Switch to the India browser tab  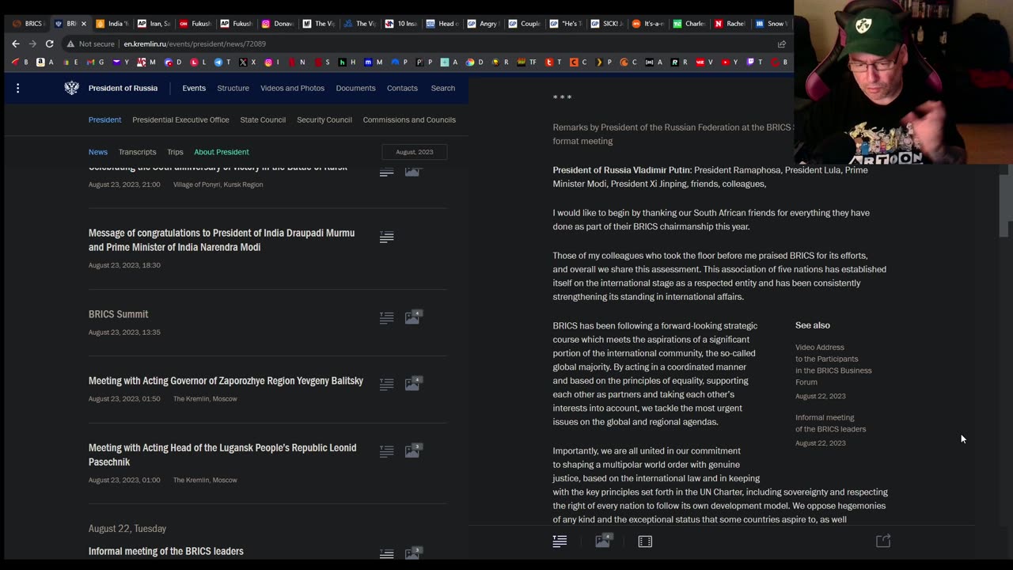pyautogui.click(x=112, y=24)
